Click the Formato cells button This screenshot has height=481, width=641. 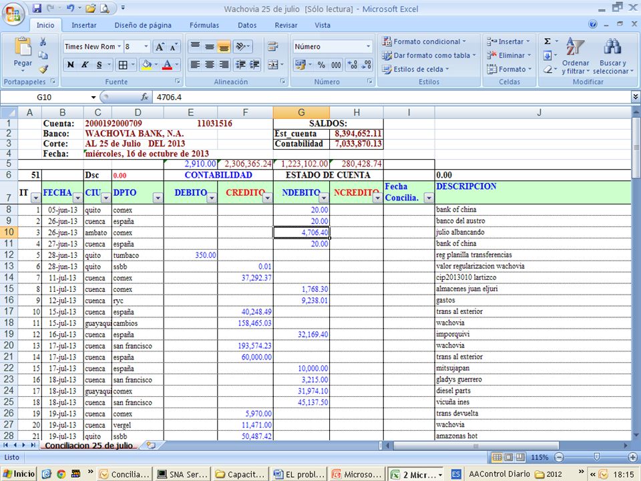[509, 69]
